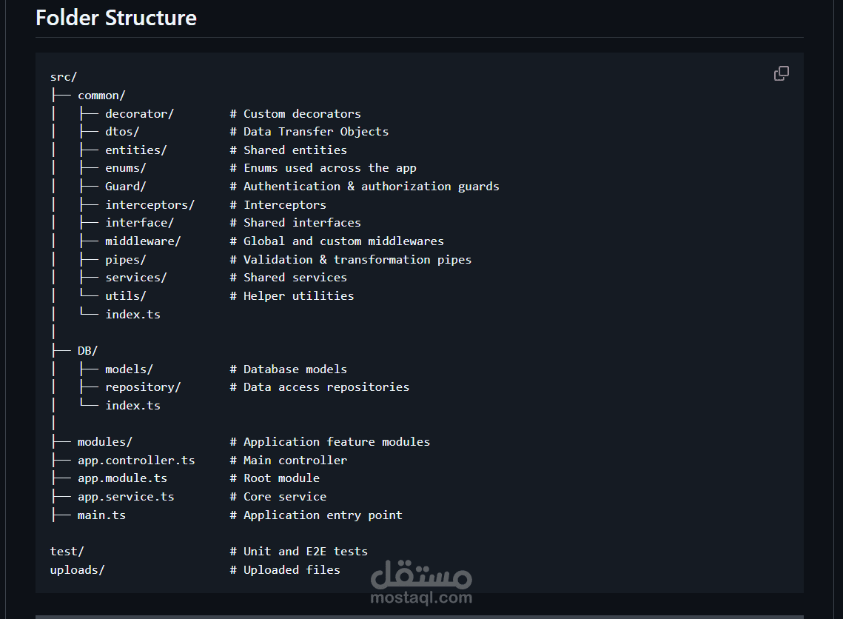
Task: Click the decorator/ folder entry
Action: (x=139, y=113)
